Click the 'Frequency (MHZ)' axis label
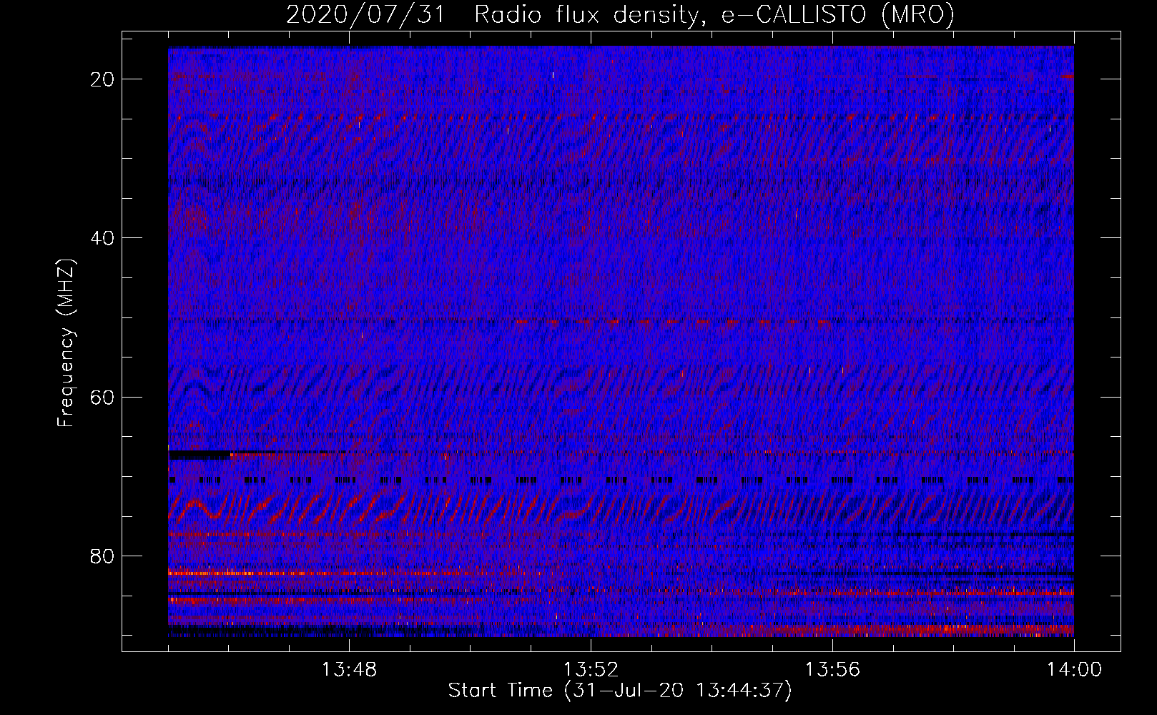 tap(66, 343)
